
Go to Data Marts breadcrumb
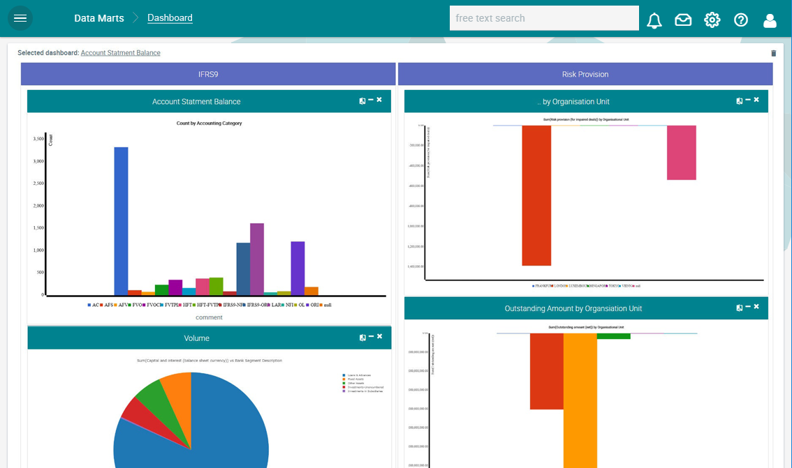click(x=98, y=18)
